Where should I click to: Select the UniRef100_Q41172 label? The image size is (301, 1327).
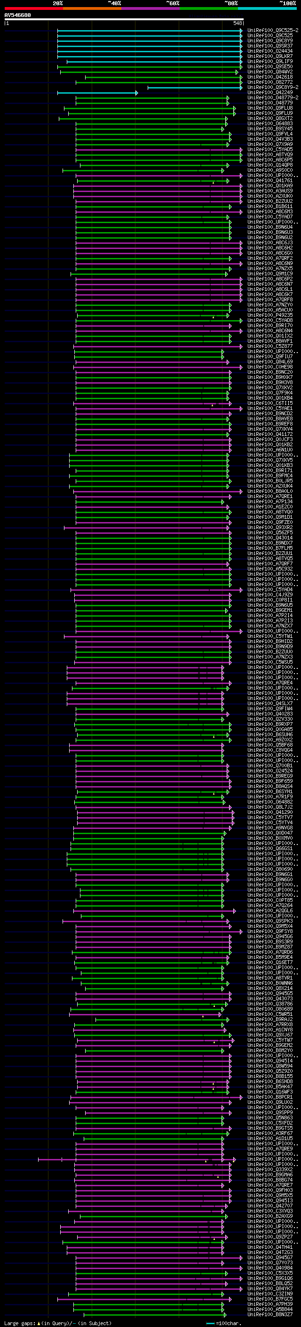coord(270,434)
